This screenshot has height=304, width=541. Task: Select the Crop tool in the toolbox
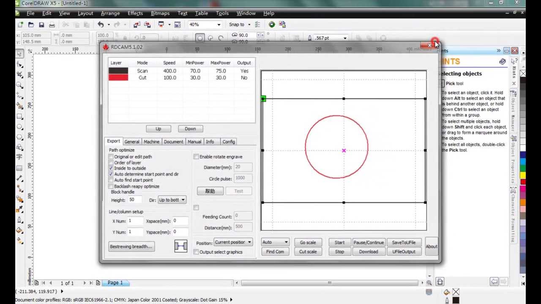tap(20, 75)
